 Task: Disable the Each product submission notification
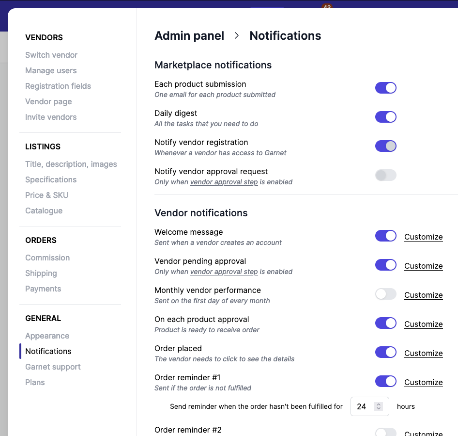click(386, 88)
